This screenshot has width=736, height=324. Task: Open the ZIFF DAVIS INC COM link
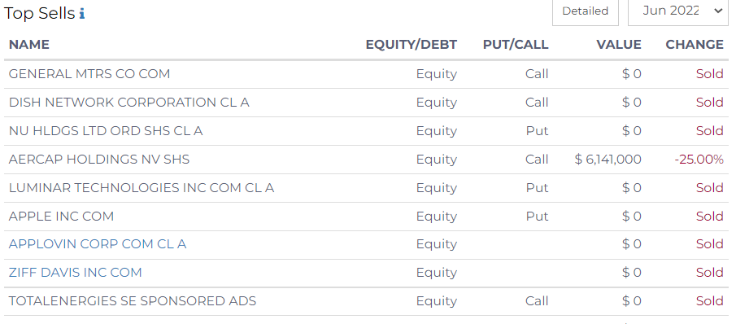click(x=75, y=273)
